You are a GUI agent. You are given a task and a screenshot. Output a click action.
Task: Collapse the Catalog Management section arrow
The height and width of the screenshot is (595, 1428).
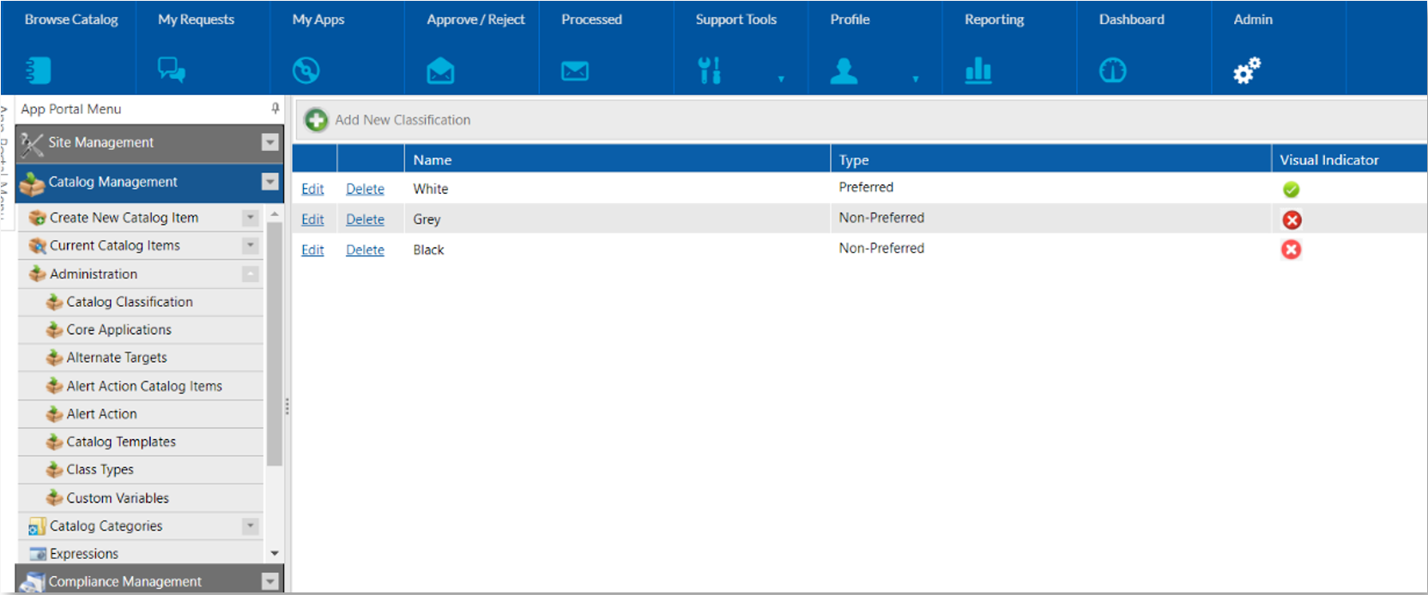[x=270, y=182]
